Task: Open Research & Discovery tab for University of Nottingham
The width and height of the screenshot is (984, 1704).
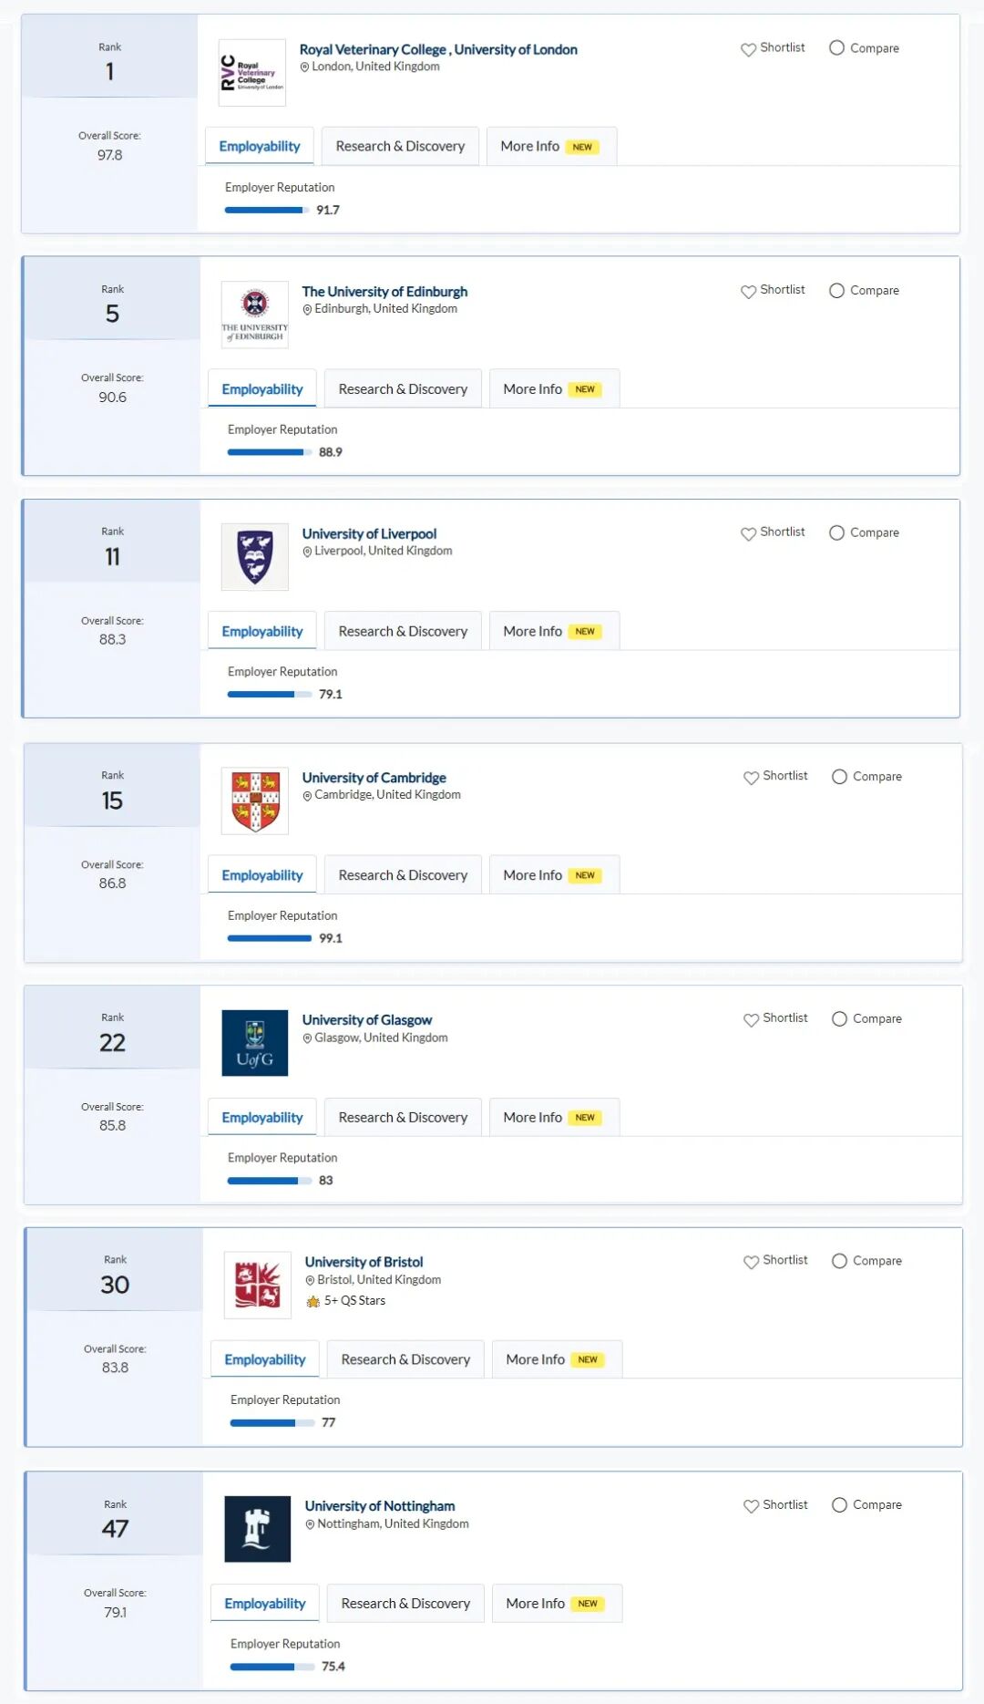Action: click(405, 1604)
